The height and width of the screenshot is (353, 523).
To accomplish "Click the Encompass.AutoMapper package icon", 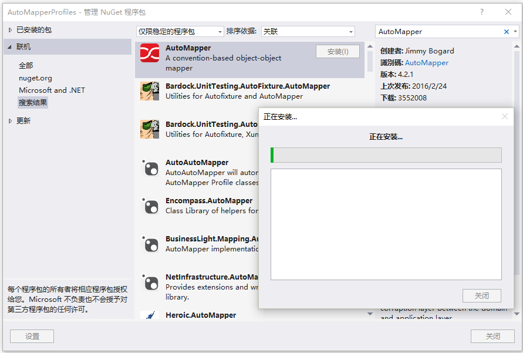I will click(150, 206).
